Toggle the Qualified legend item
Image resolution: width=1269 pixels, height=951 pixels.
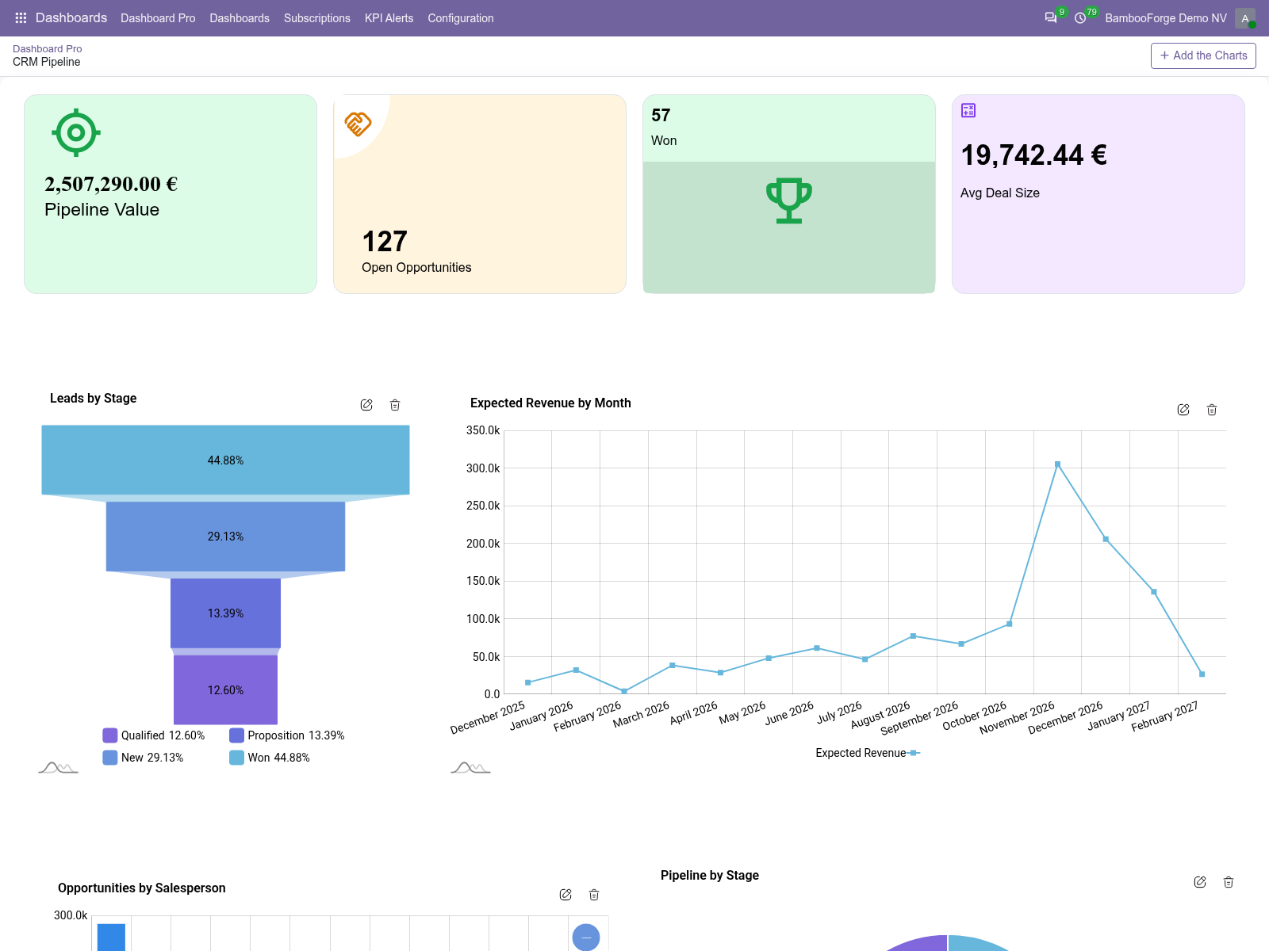click(x=154, y=735)
